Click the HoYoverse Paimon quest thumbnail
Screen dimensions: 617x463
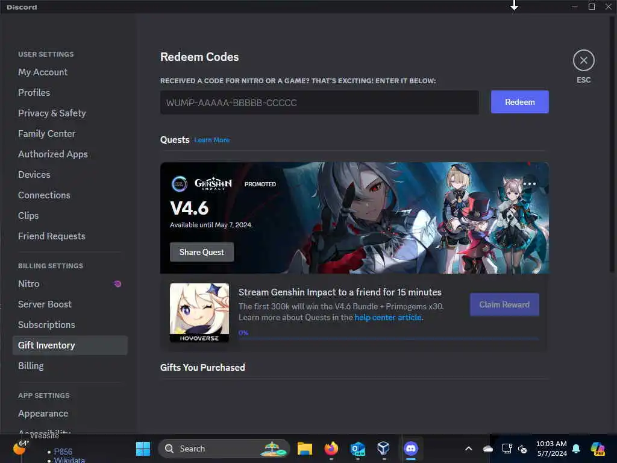199,312
